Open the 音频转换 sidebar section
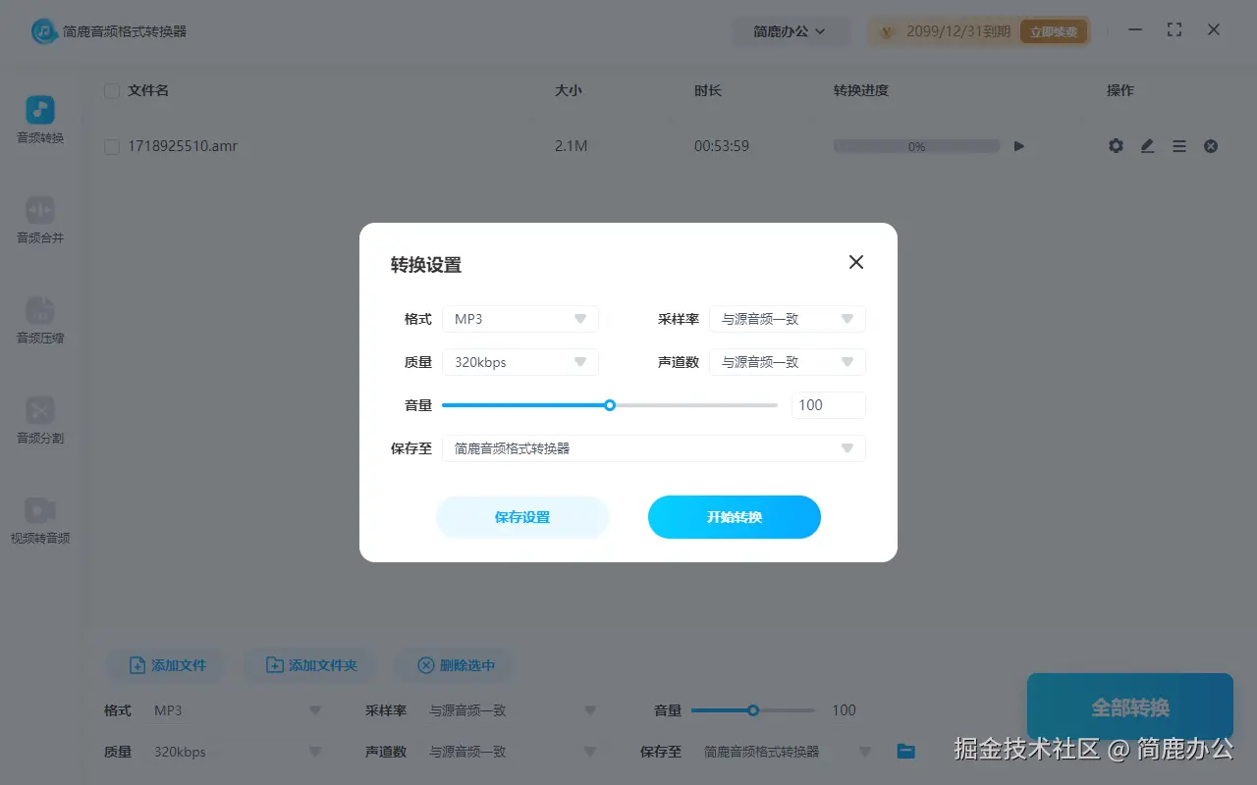The width and height of the screenshot is (1257, 785). point(40,120)
